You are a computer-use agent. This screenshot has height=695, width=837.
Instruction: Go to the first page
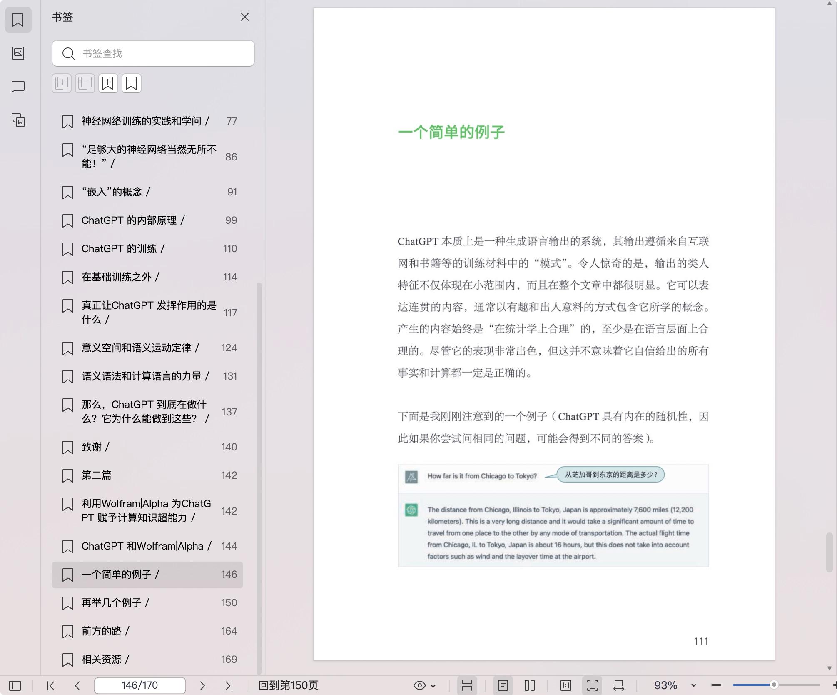point(51,685)
